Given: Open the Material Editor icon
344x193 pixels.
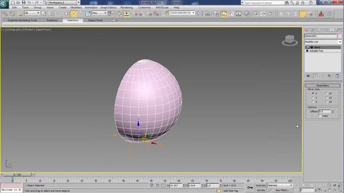Looking at the screenshot, I should [247, 14].
